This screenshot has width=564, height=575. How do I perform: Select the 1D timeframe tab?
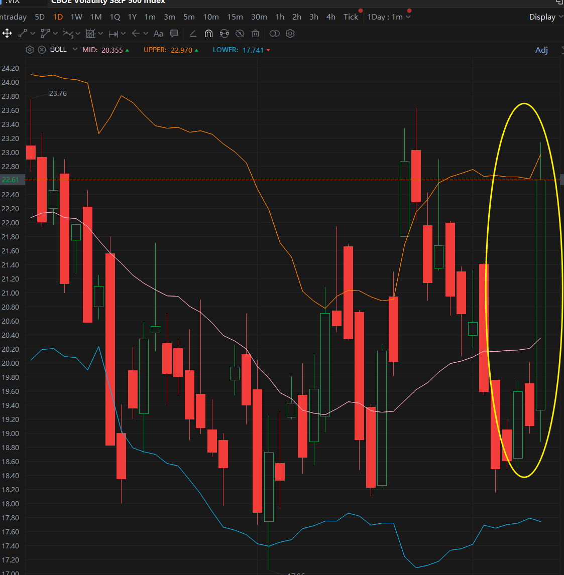pyautogui.click(x=58, y=17)
